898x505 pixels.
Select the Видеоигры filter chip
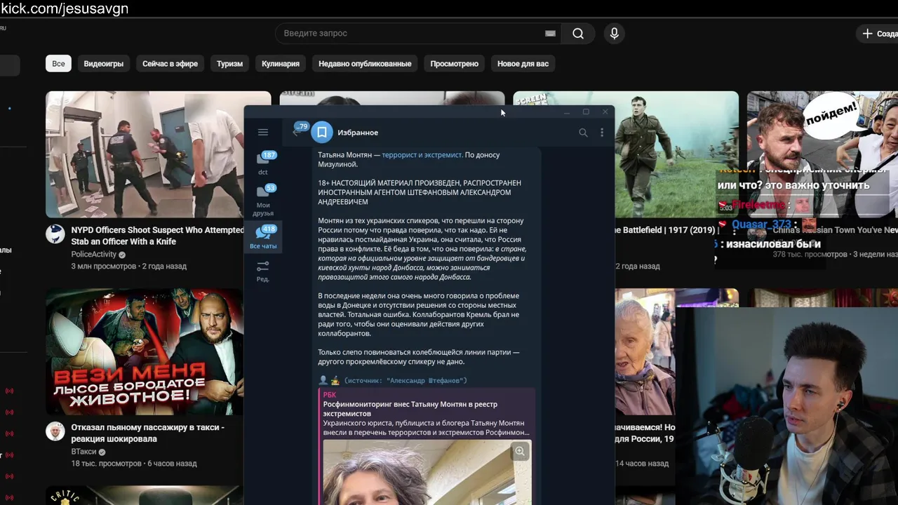(104, 64)
